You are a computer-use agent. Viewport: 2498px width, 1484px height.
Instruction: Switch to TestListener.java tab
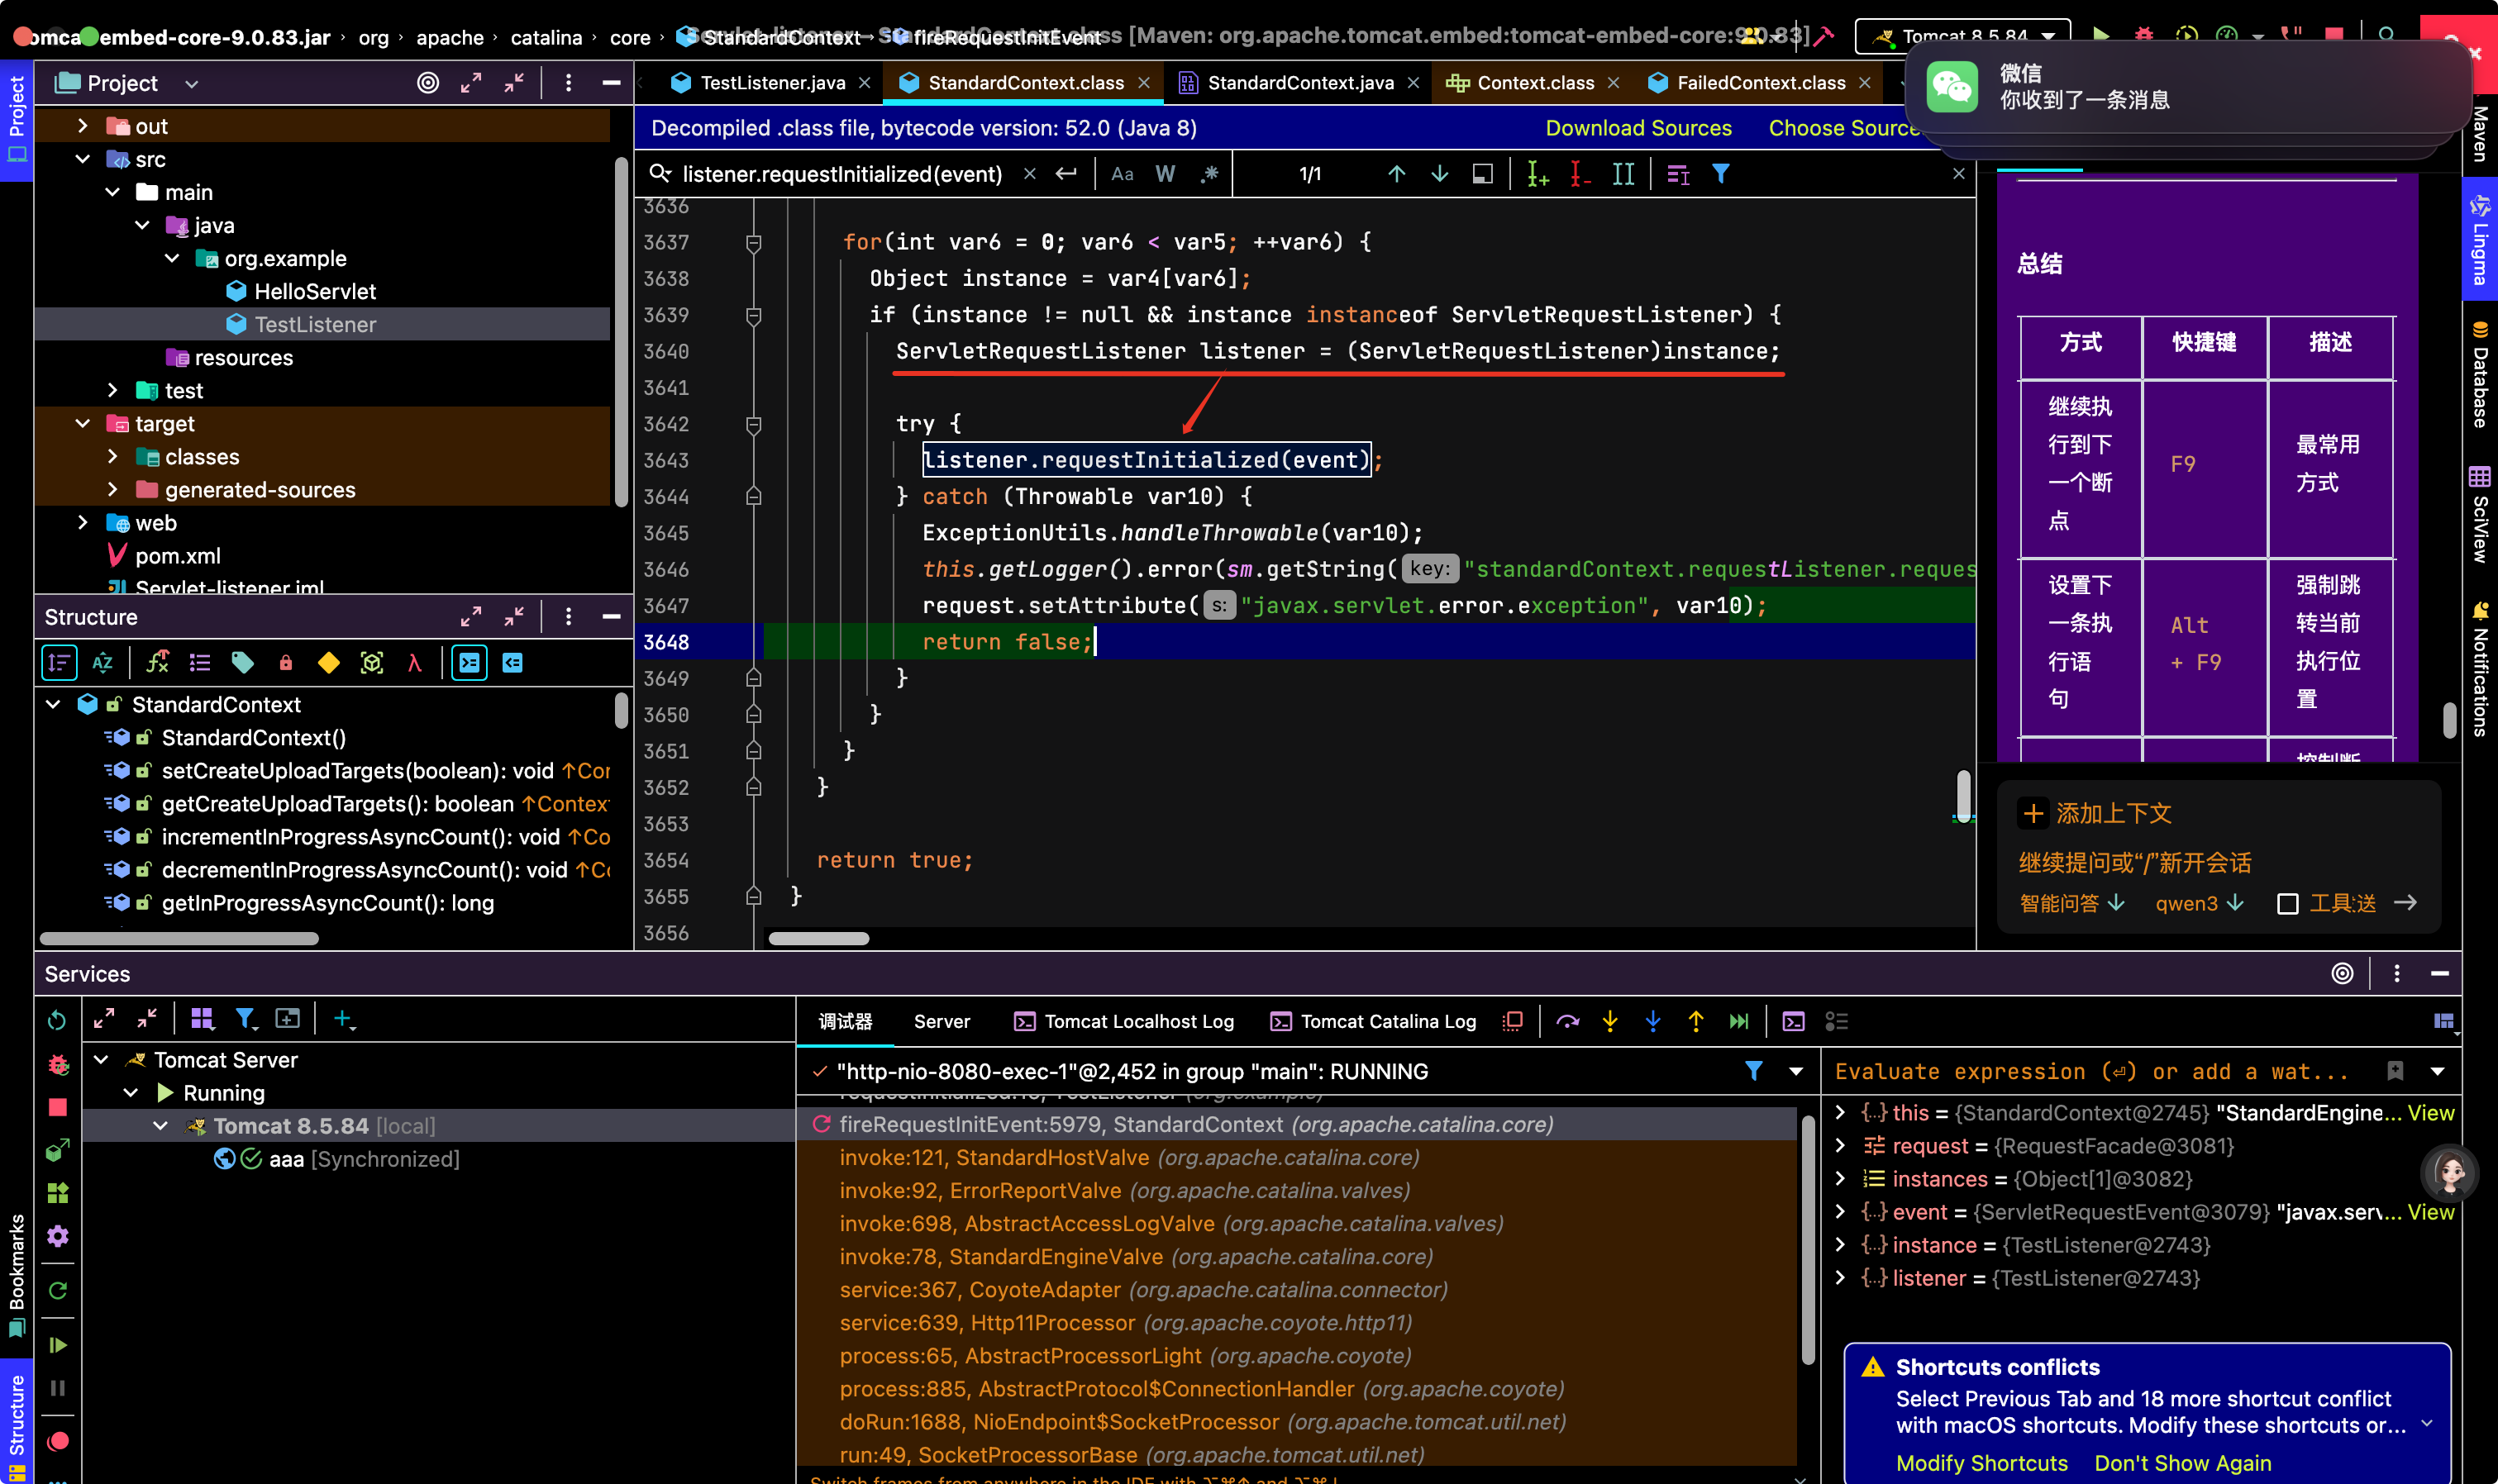pyautogui.click(x=771, y=83)
